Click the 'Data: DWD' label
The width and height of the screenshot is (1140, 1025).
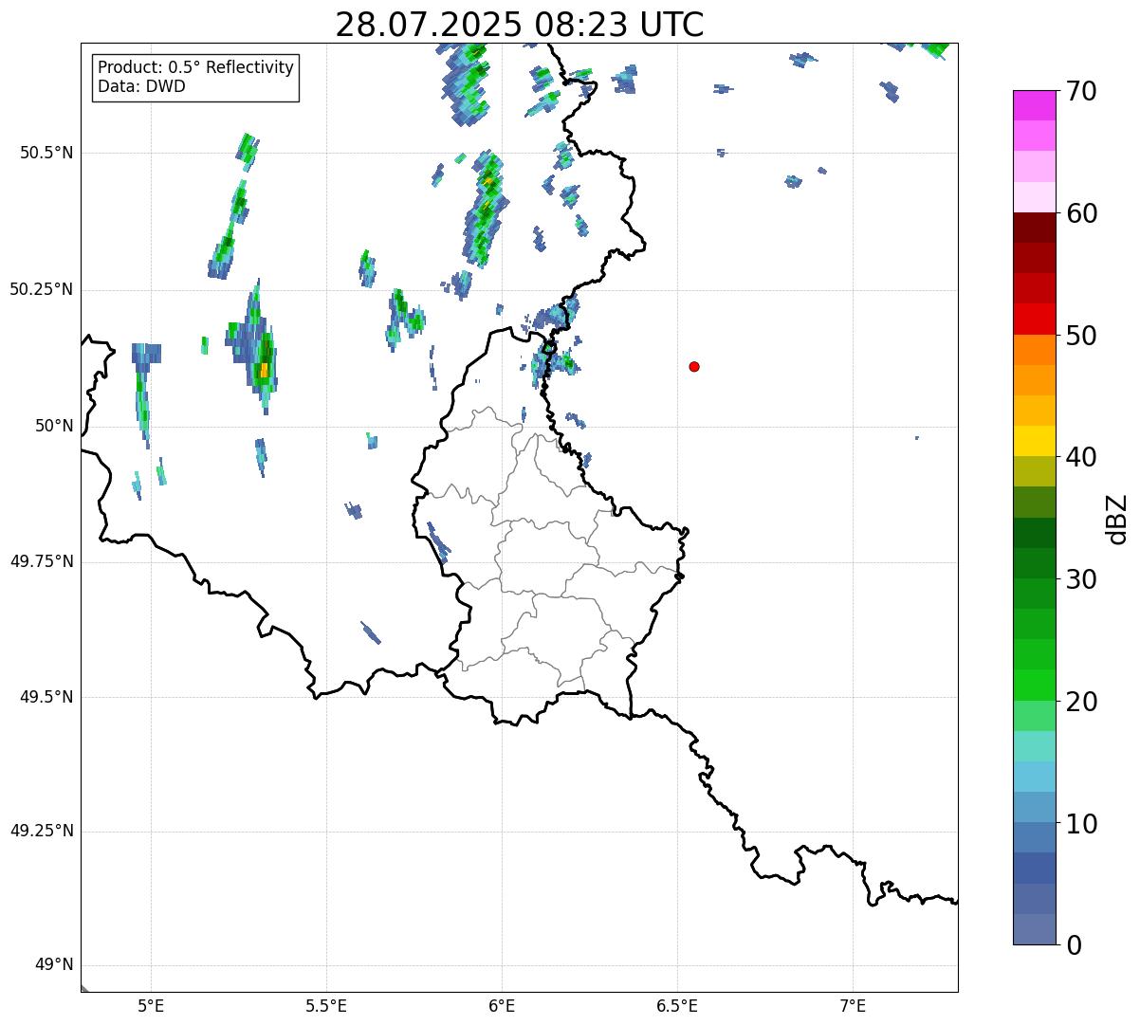point(141,86)
